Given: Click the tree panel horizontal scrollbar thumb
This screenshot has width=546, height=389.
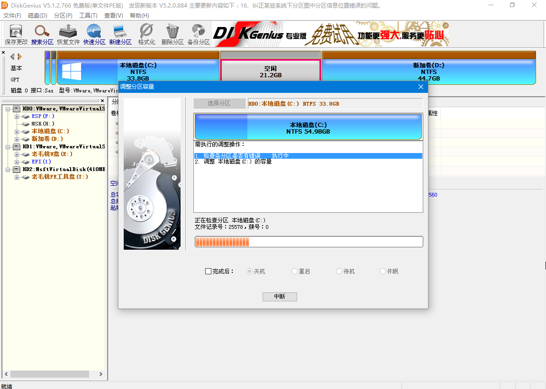Looking at the screenshot, I should [x=49, y=374].
